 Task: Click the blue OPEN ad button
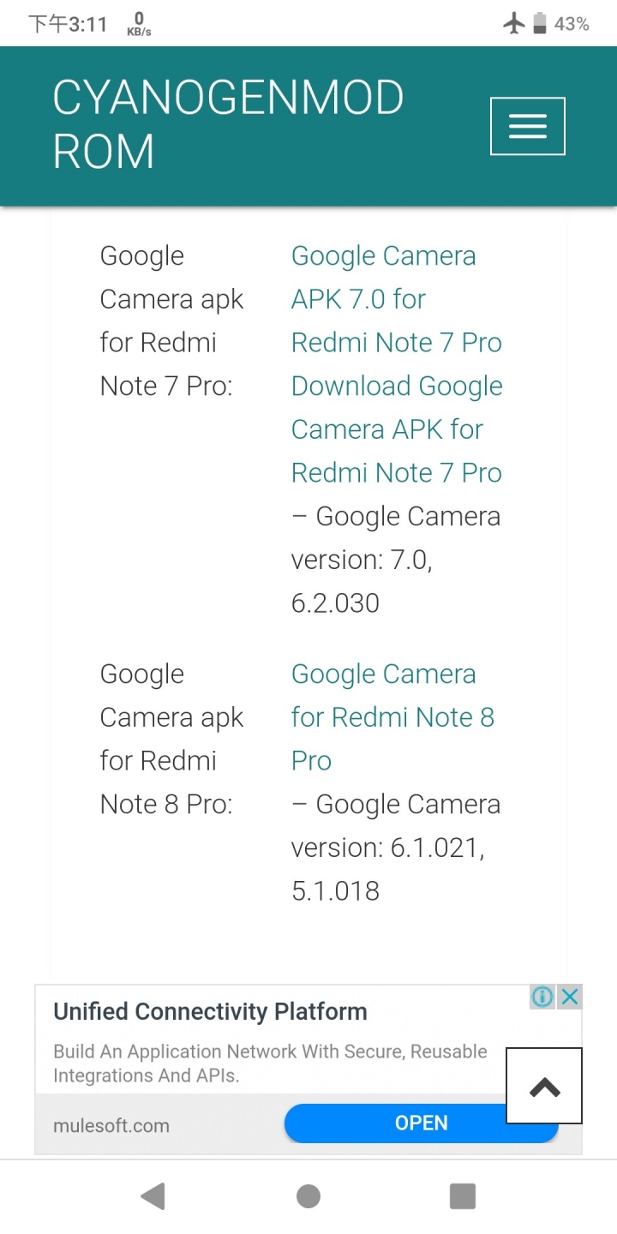421,1123
